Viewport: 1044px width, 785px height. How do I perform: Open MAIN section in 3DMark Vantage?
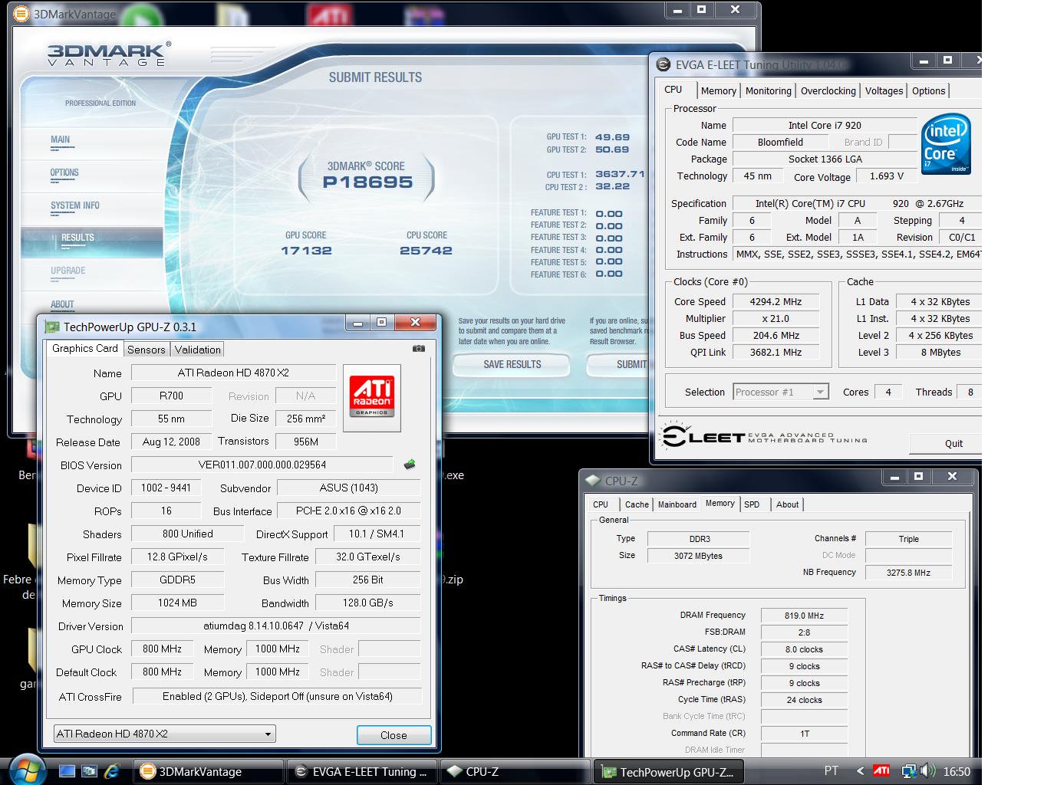60,140
